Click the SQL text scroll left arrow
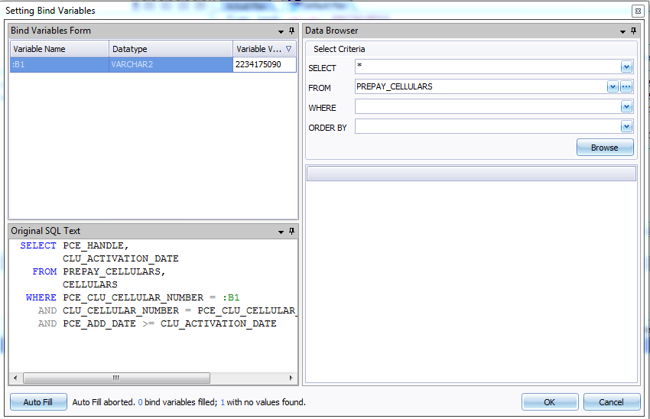Screen dimensions: 650x419 15,378
